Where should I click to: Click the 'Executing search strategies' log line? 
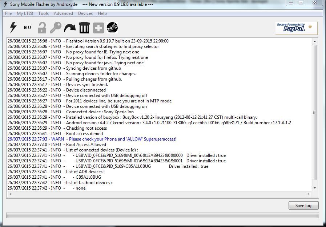pos(83,46)
